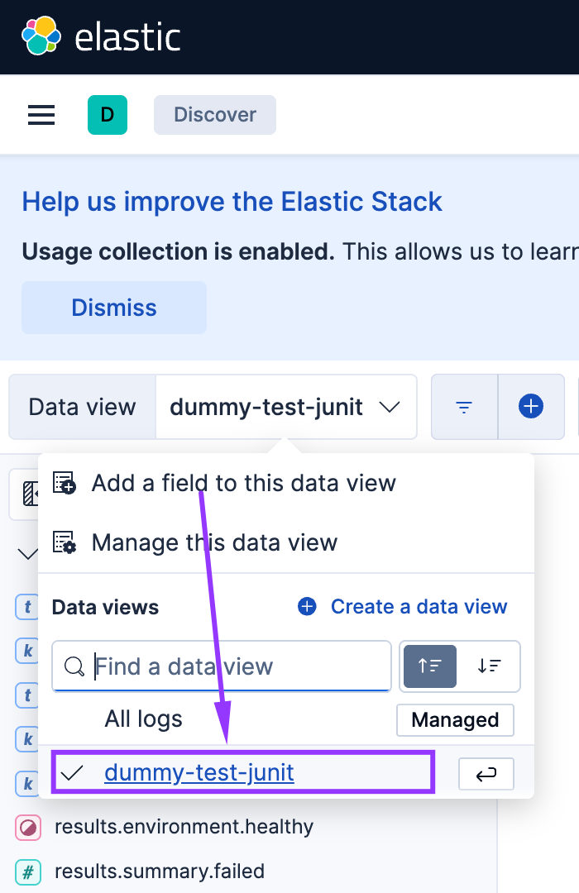This screenshot has height=893, width=579.
Task: Click the Data views heading
Action: tap(105, 607)
